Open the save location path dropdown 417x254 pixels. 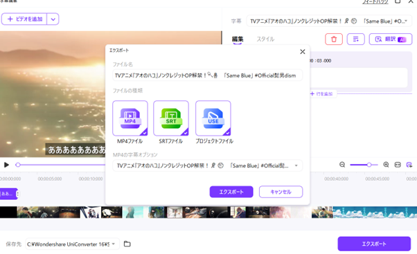tap(71, 244)
